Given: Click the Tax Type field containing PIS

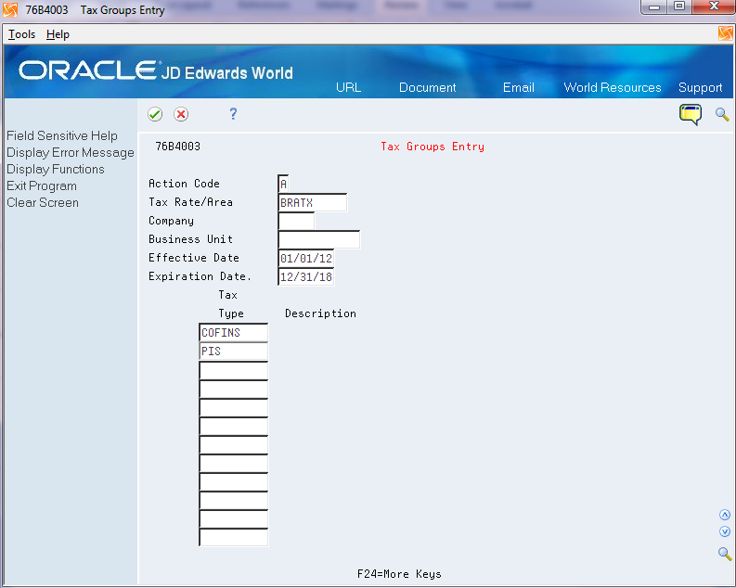Looking at the screenshot, I should tap(233, 352).
